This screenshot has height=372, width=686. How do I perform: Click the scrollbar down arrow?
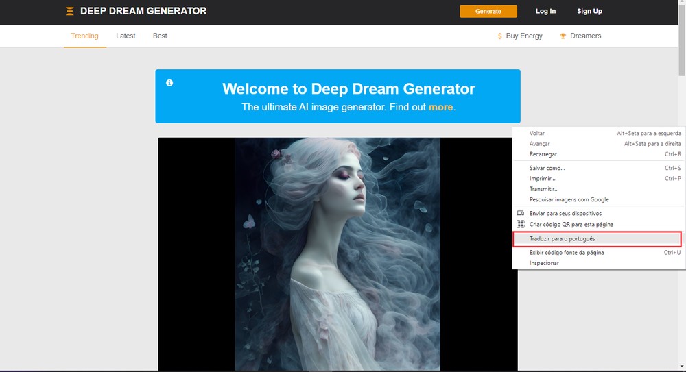pos(682,367)
